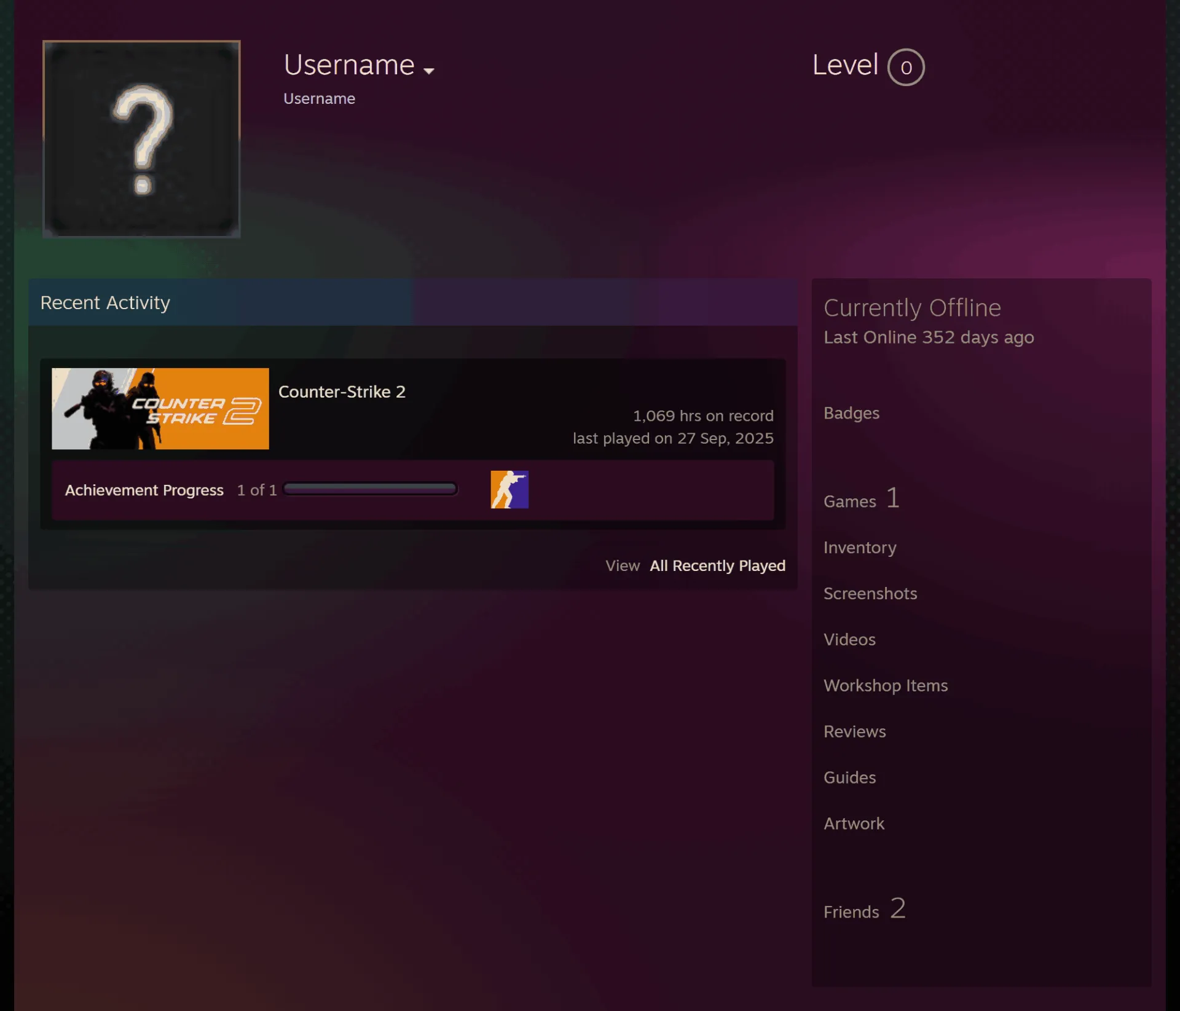This screenshot has width=1180, height=1011.
Task: Expand the Username name history dropdown arrow
Action: [x=429, y=71]
